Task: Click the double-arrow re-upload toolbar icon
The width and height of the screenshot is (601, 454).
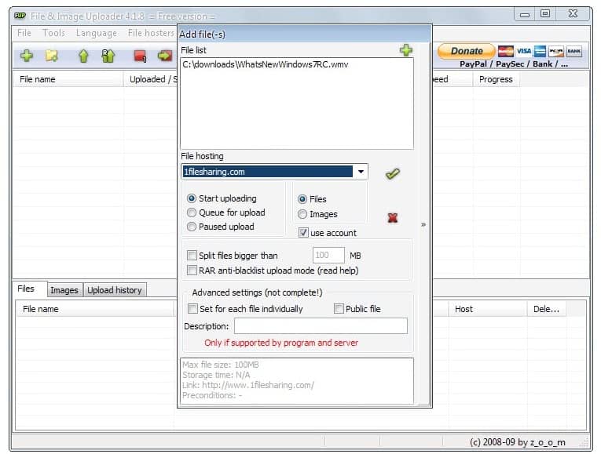Action: tap(108, 56)
